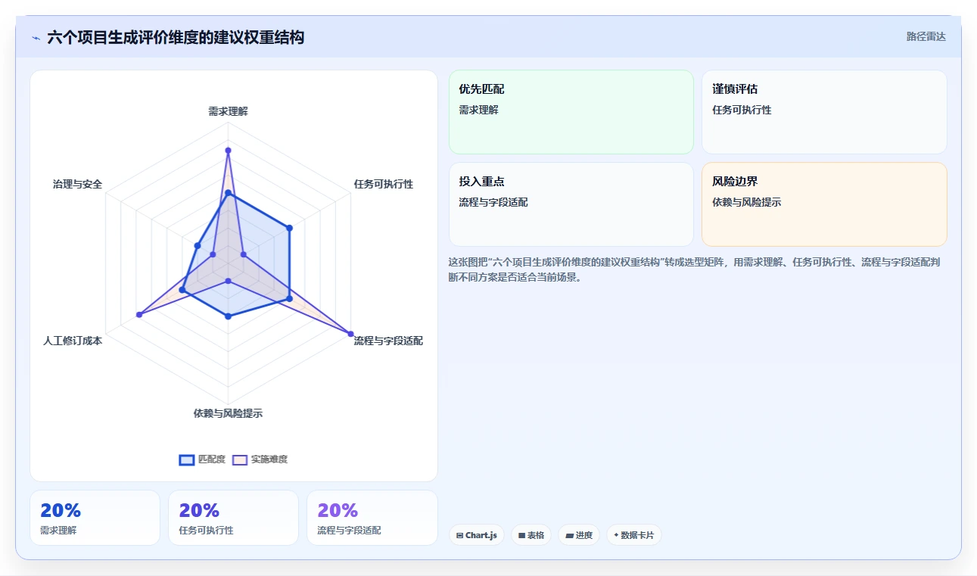Image resolution: width=977 pixels, height=576 pixels.
Task: Select the 优先匹配 card
Action: 571,112
